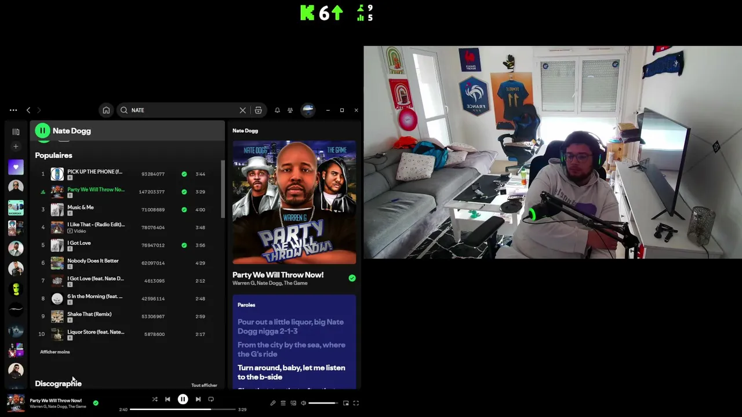Viewport: 742px width, 417px height.
Task: Open the Paroles lyrics card
Action: [294, 342]
